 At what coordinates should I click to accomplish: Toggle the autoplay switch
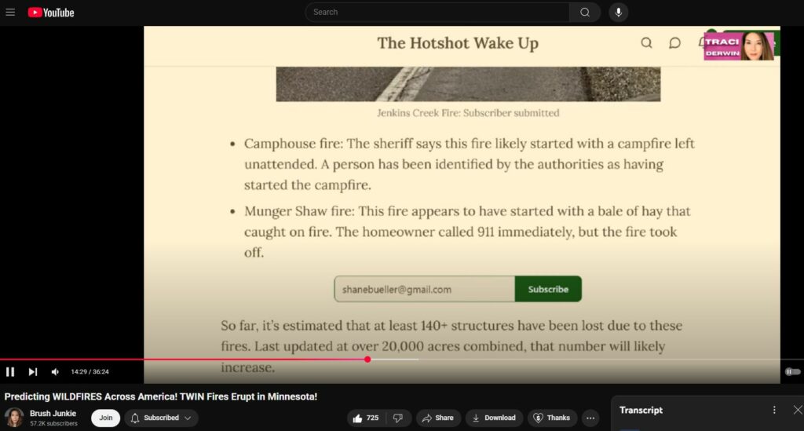pos(793,371)
